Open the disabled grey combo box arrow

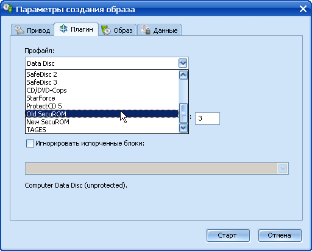(x=283, y=168)
